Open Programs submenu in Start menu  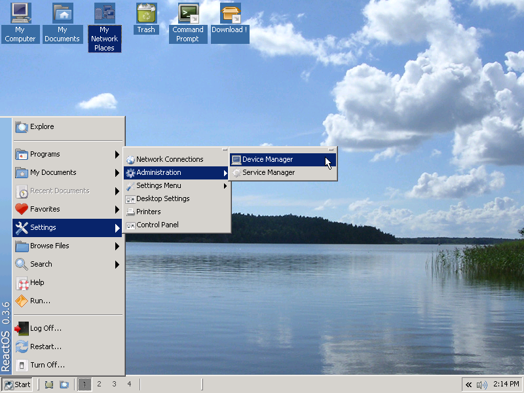coord(67,155)
